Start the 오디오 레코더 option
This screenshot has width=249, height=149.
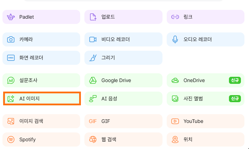(x=205, y=39)
